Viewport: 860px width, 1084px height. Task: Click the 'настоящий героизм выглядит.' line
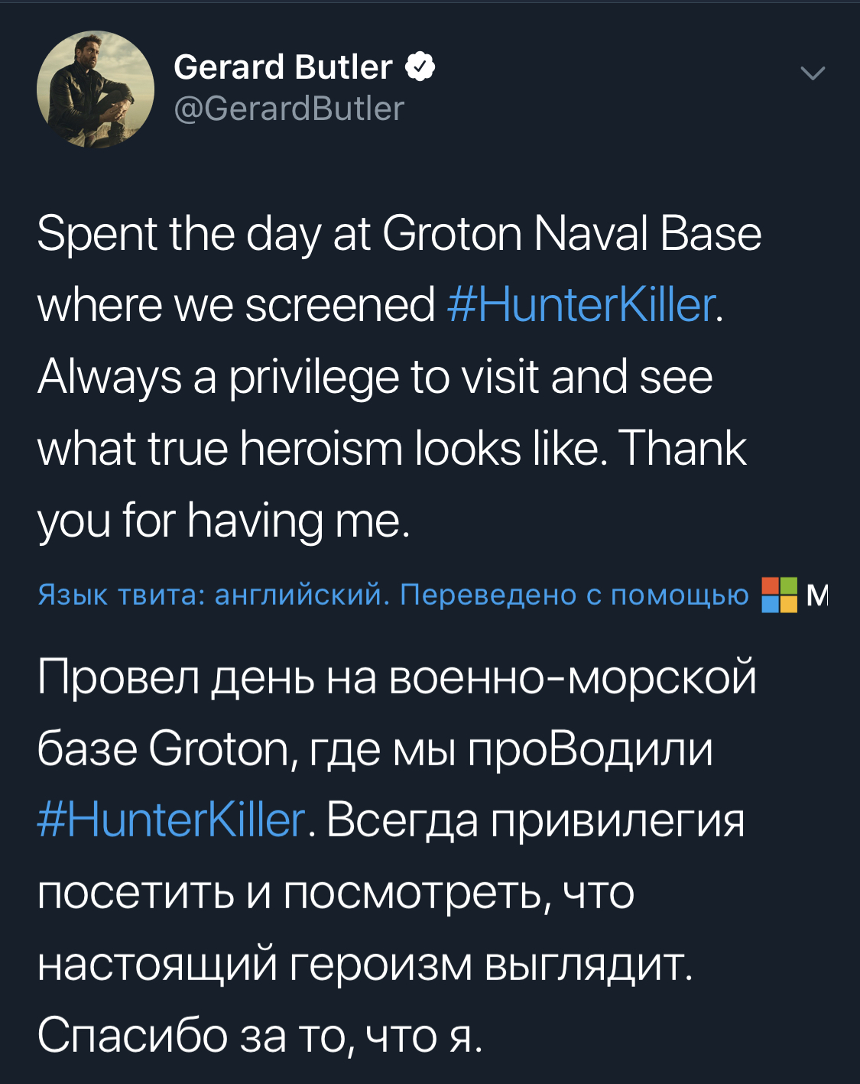point(365,963)
